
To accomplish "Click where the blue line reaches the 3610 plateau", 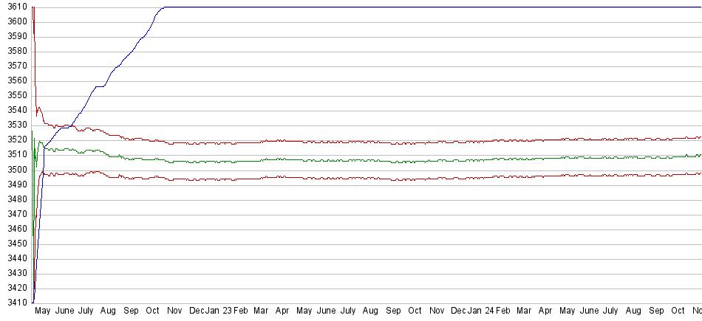I will 163,7.
